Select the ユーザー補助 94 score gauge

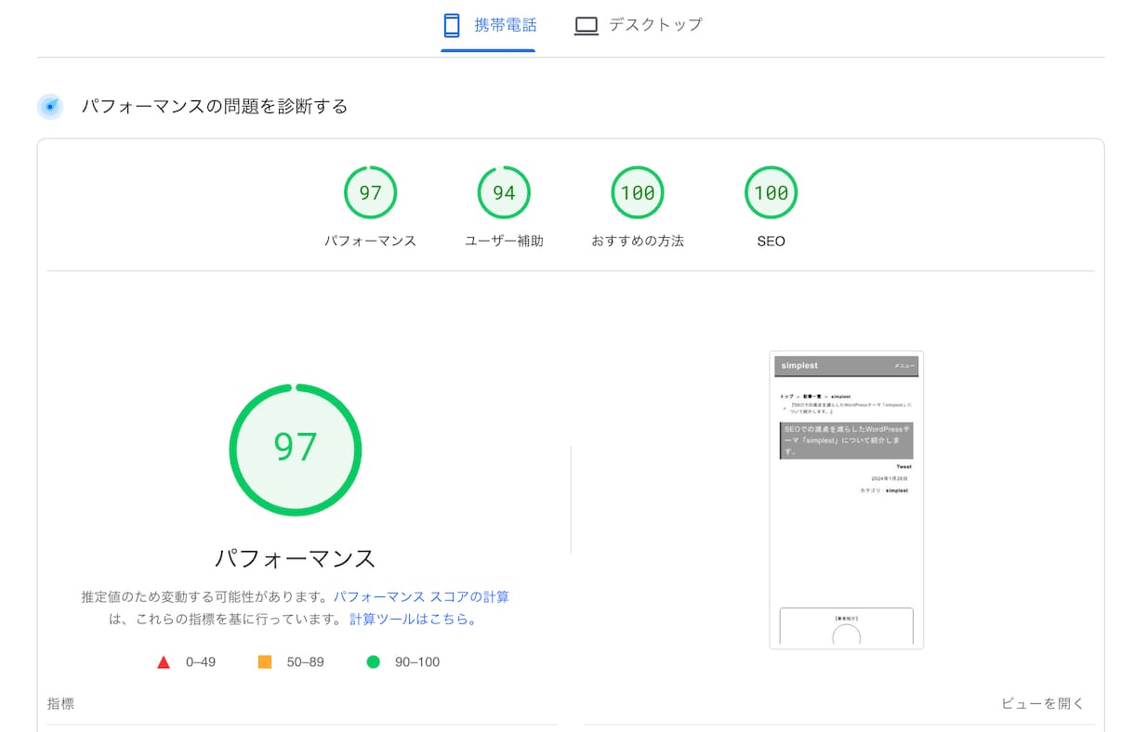click(504, 192)
